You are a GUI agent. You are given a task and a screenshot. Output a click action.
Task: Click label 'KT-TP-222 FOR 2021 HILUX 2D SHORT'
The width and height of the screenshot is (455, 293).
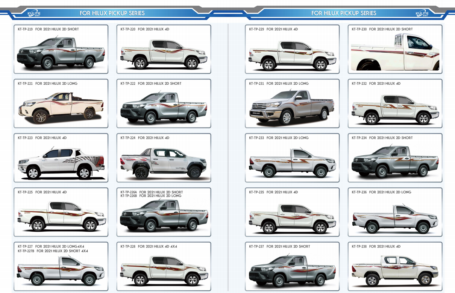[151, 83]
